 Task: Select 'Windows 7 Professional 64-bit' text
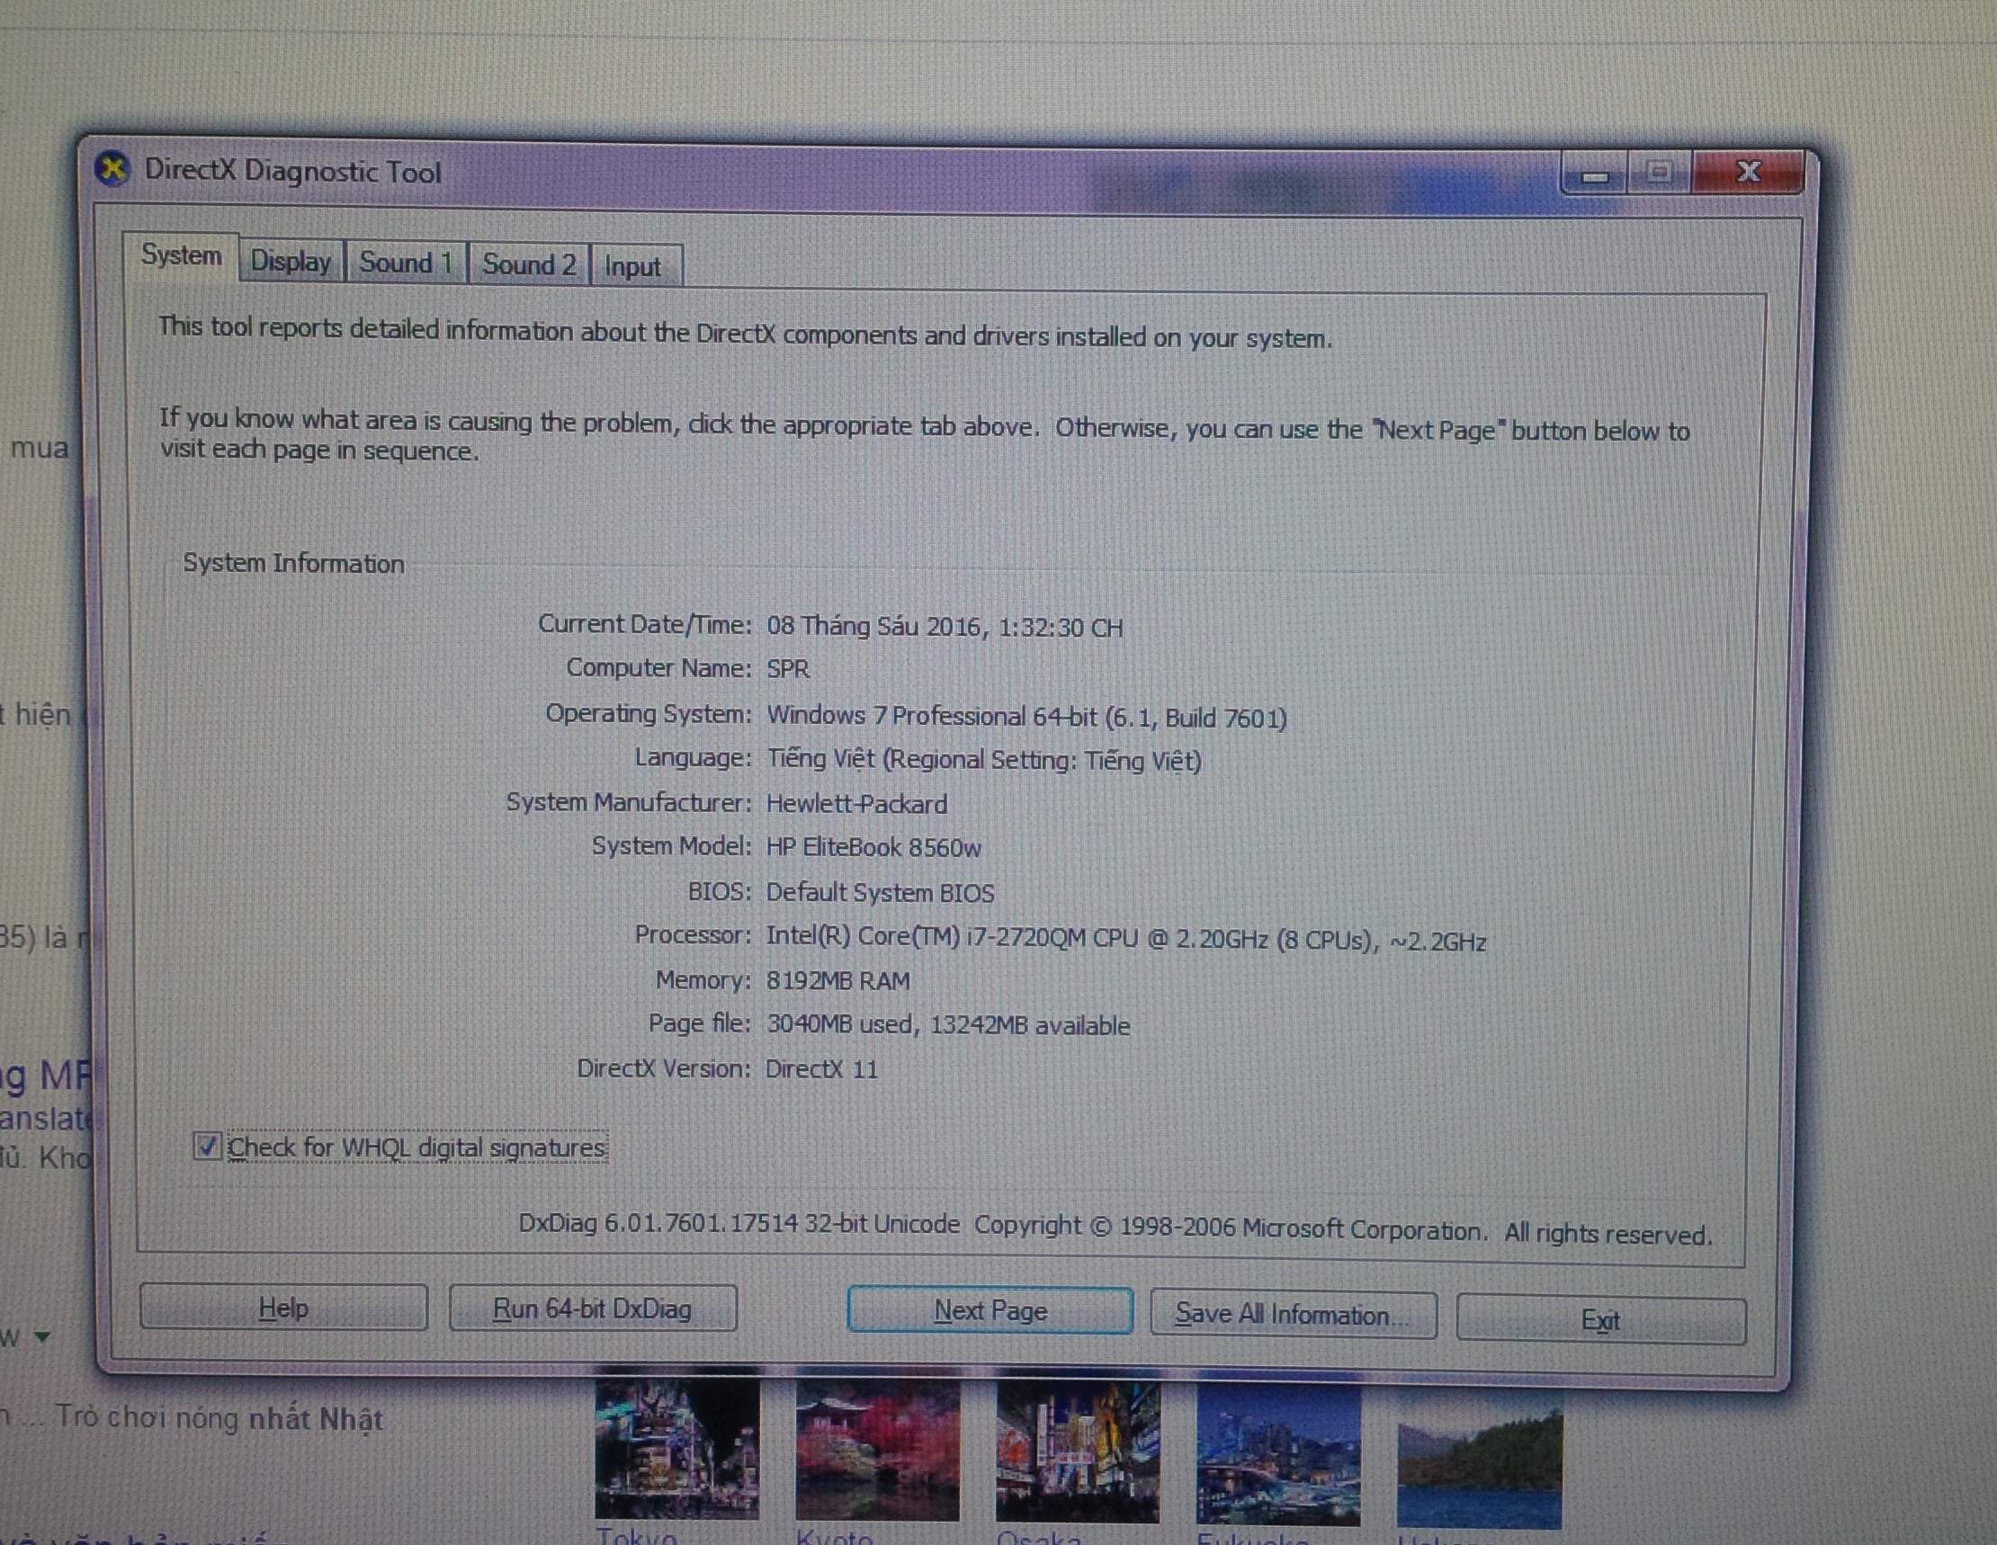931,716
